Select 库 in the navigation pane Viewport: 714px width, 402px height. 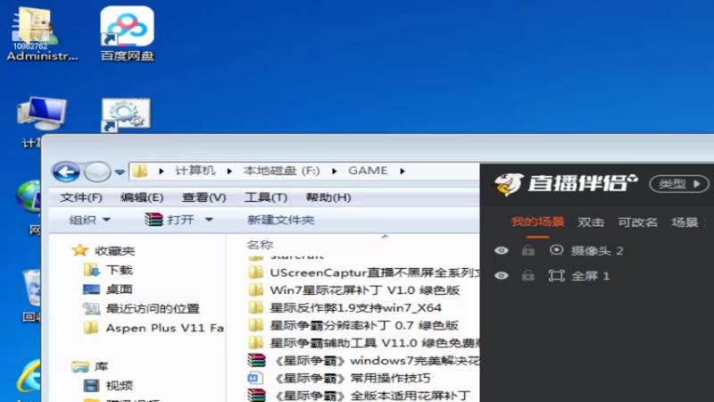tap(101, 366)
